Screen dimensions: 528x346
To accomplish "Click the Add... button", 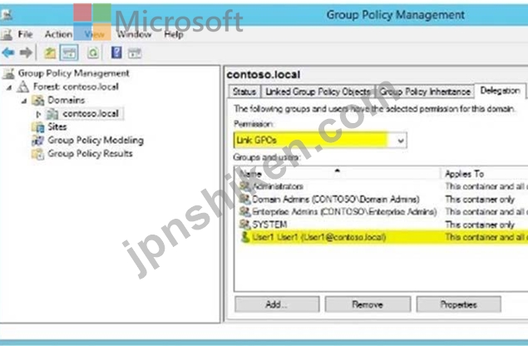I will point(277,304).
